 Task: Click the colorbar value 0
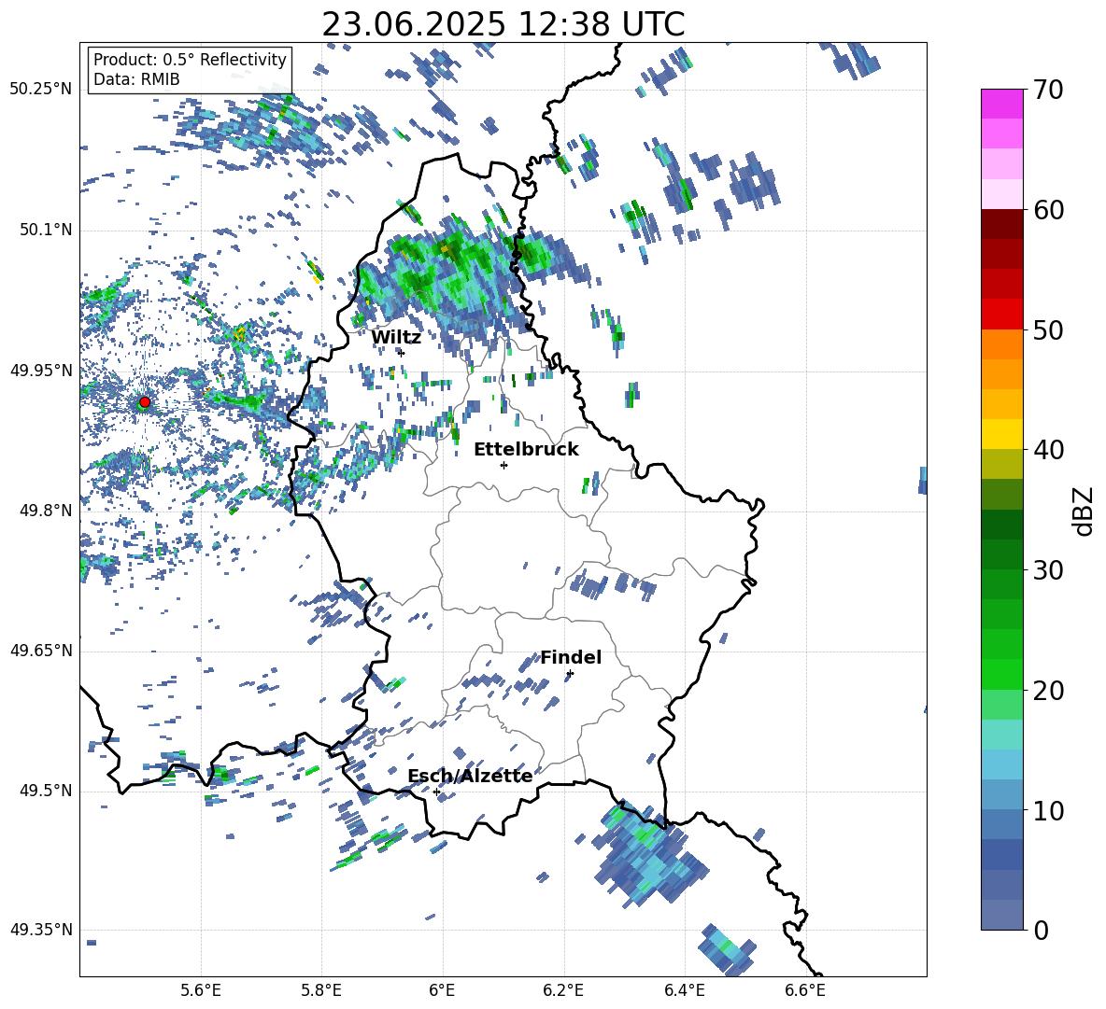coord(1040,930)
